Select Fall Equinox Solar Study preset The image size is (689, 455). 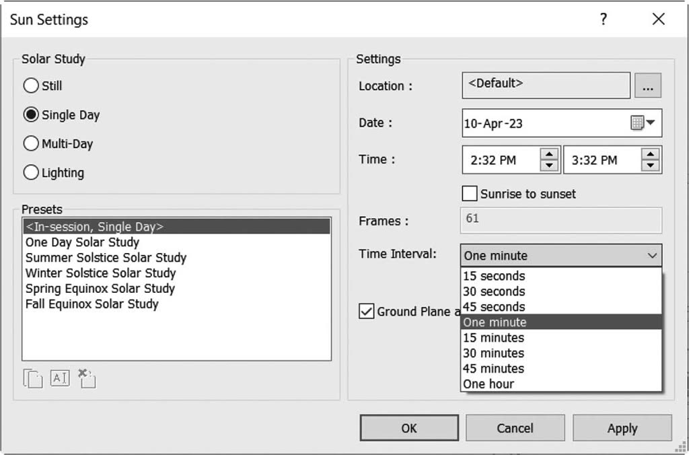(x=177, y=304)
